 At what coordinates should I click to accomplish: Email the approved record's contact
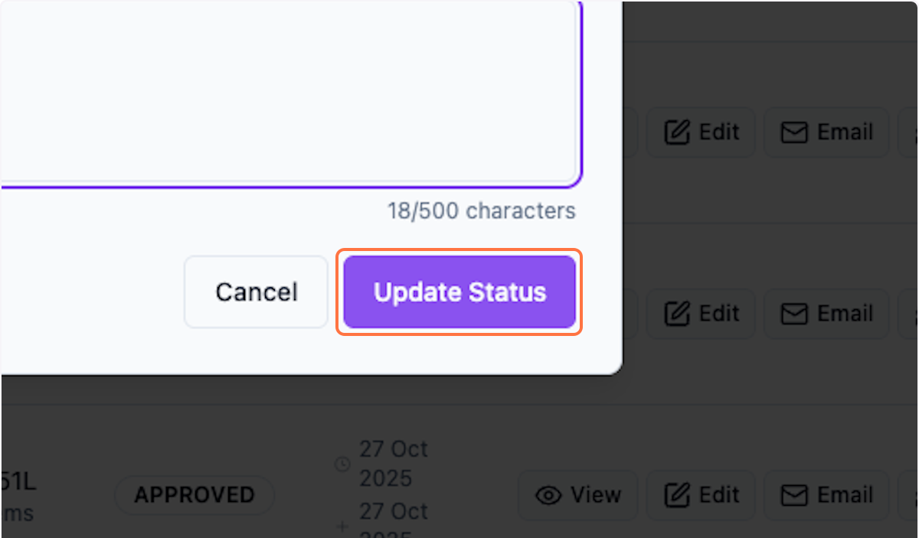[826, 495]
